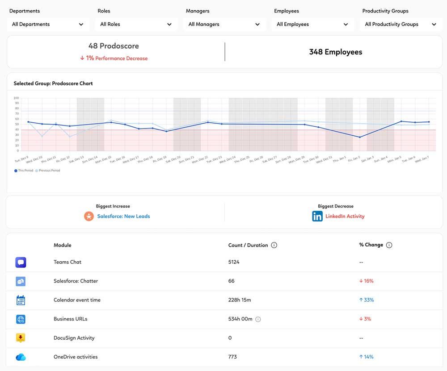The height and width of the screenshot is (371, 447).
Task: Click the Biggest Decrease label
Action: pyautogui.click(x=336, y=206)
